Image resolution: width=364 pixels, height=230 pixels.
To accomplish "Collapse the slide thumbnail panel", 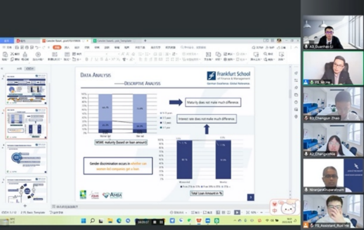I will coord(2,69).
